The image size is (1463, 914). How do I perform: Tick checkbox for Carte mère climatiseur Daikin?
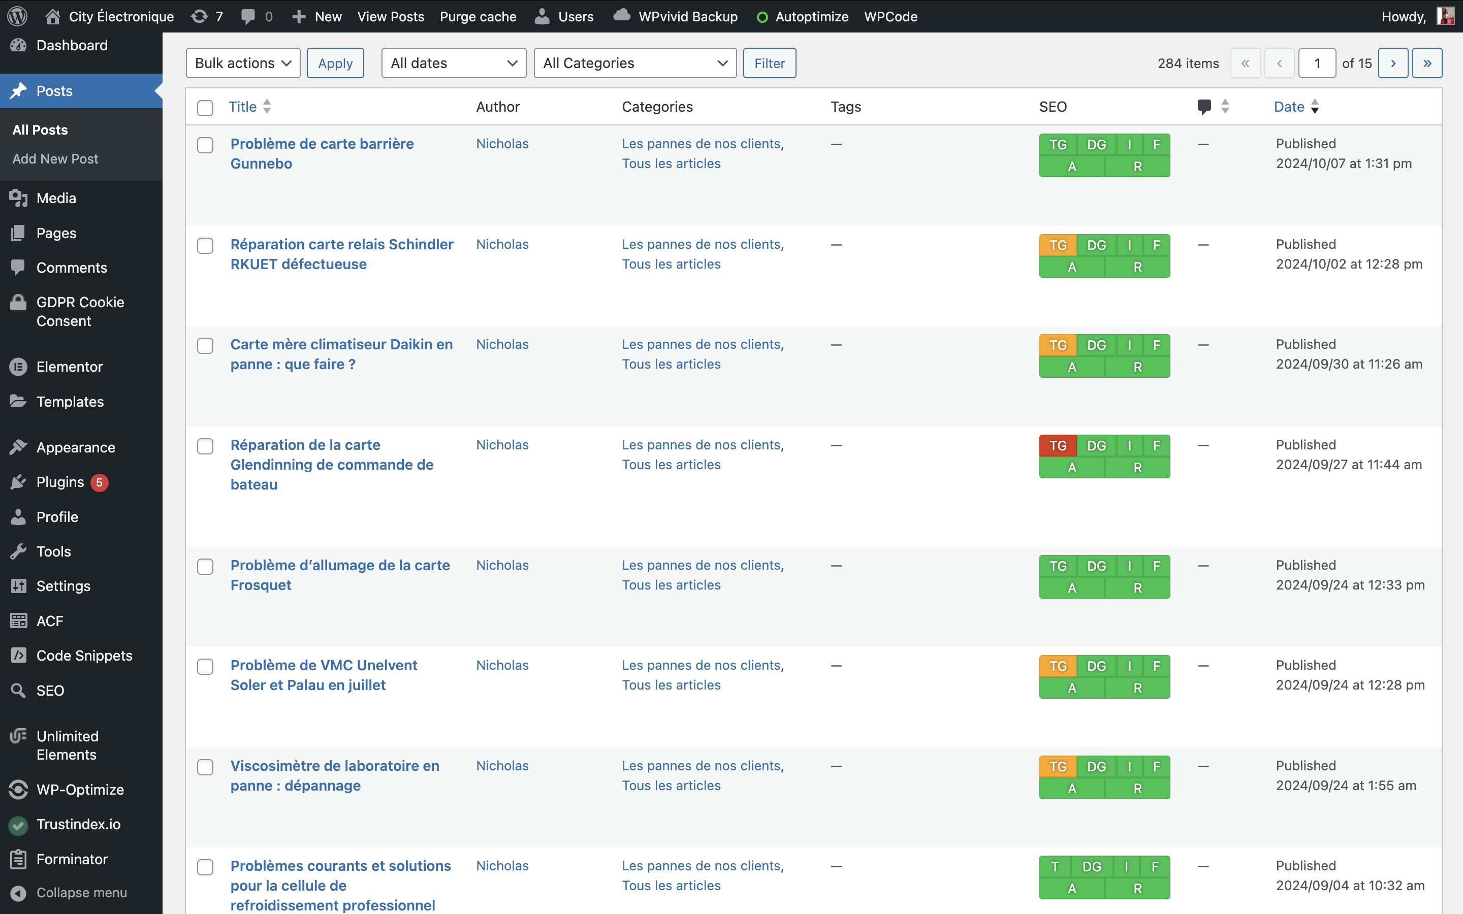[x=205, y=346]
